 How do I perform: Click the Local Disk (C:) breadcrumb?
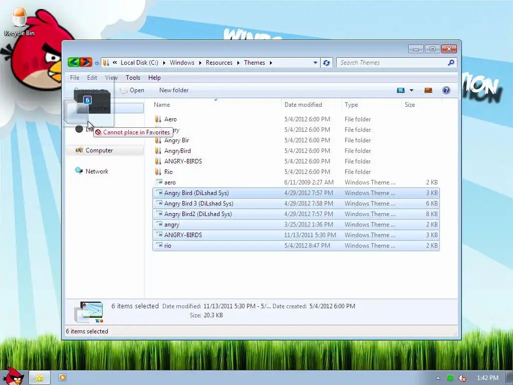tap(139, 63)
